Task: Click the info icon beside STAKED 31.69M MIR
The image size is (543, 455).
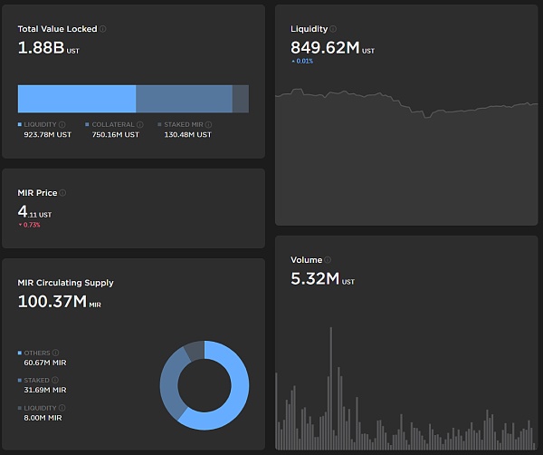Action: click(54, 380)
